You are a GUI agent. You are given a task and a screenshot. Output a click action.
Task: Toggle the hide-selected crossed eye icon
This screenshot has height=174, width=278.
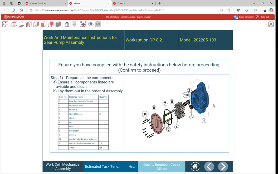coord(83,24)
